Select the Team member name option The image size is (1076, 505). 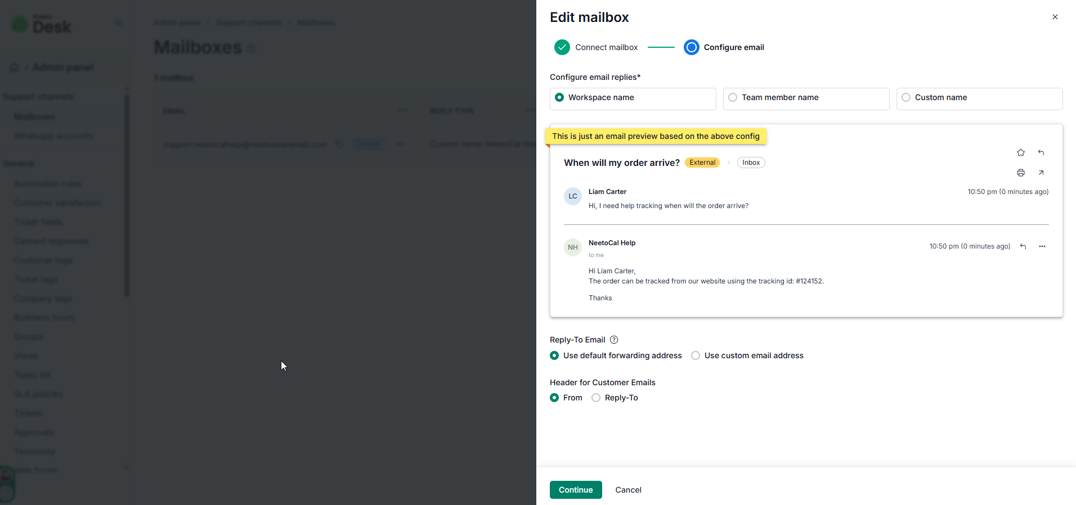click(733, 97)
